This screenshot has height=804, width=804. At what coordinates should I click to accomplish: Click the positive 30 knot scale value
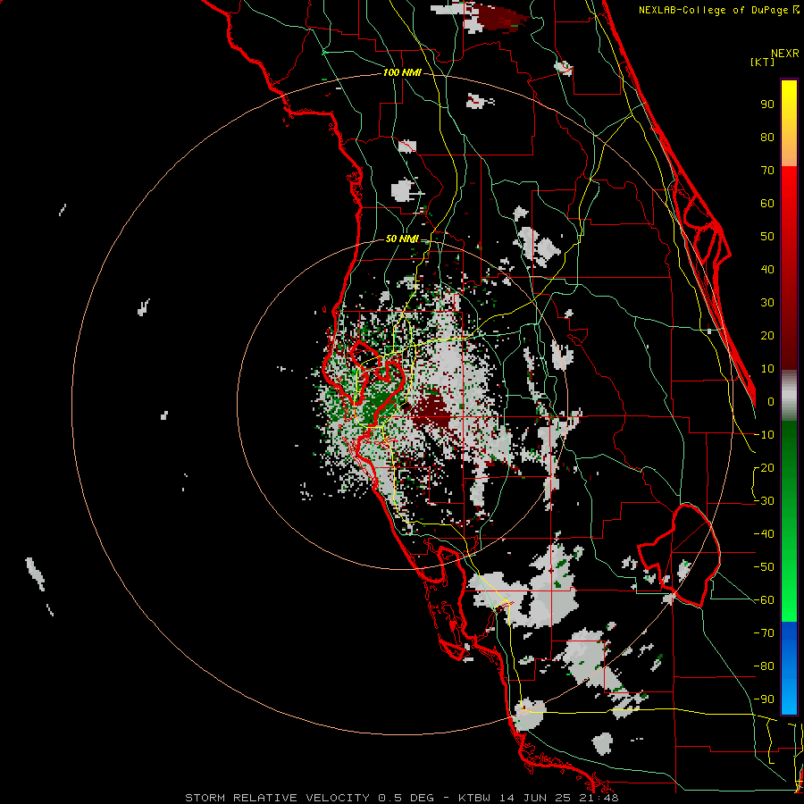tap(767, 303)
